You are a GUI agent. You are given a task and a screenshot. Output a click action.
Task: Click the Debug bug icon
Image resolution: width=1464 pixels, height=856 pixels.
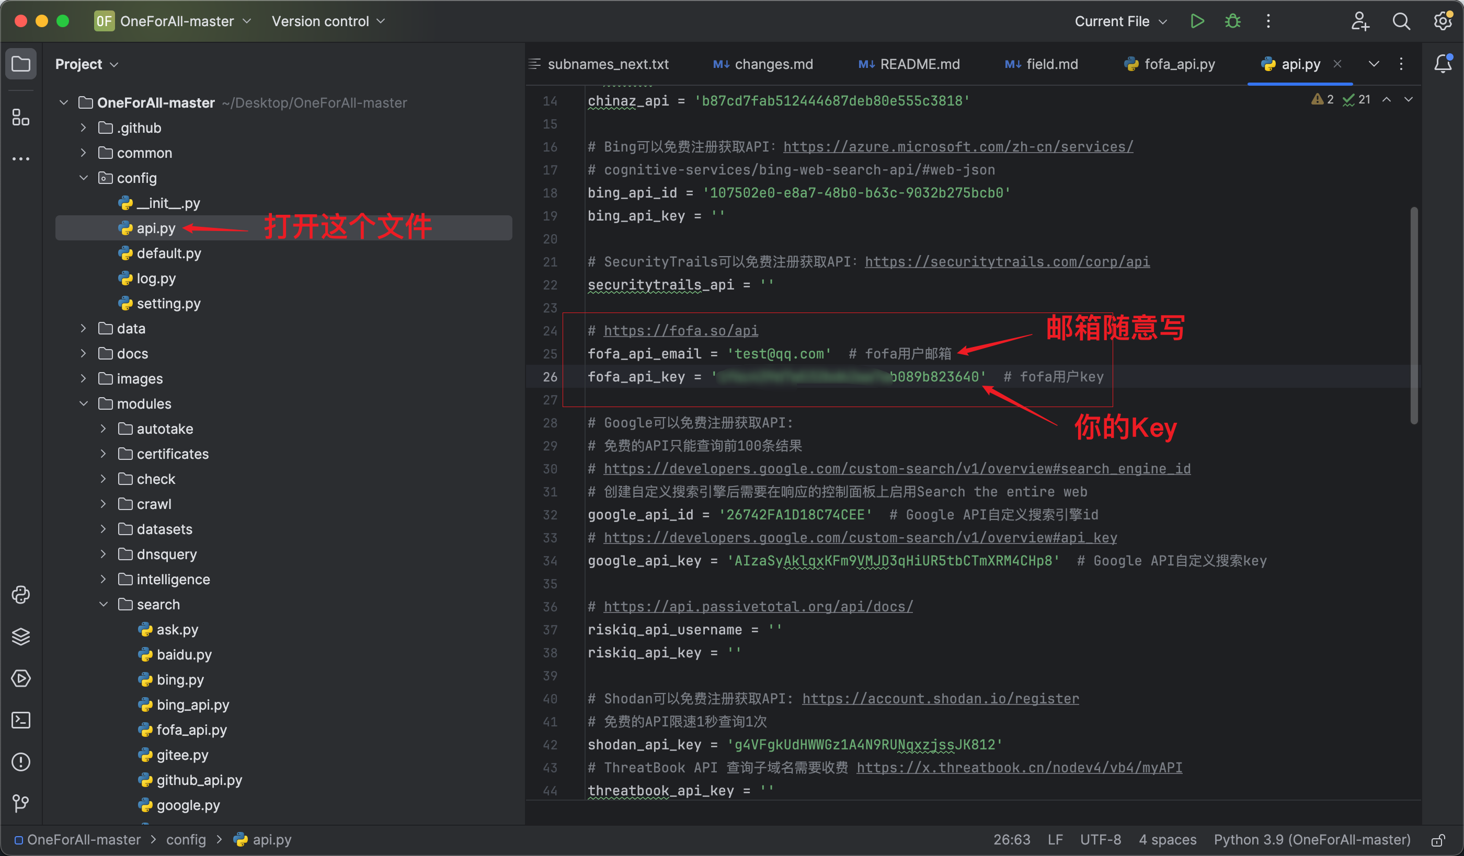tap(1232, 21)
